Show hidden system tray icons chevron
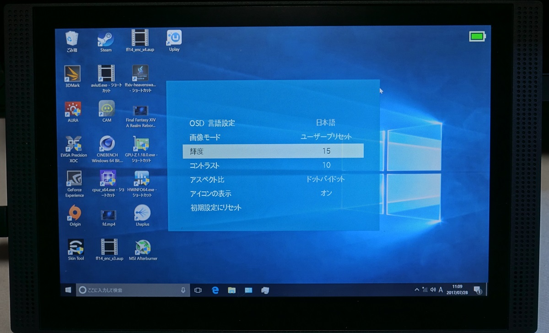549x333 pixels. point(416,290)
